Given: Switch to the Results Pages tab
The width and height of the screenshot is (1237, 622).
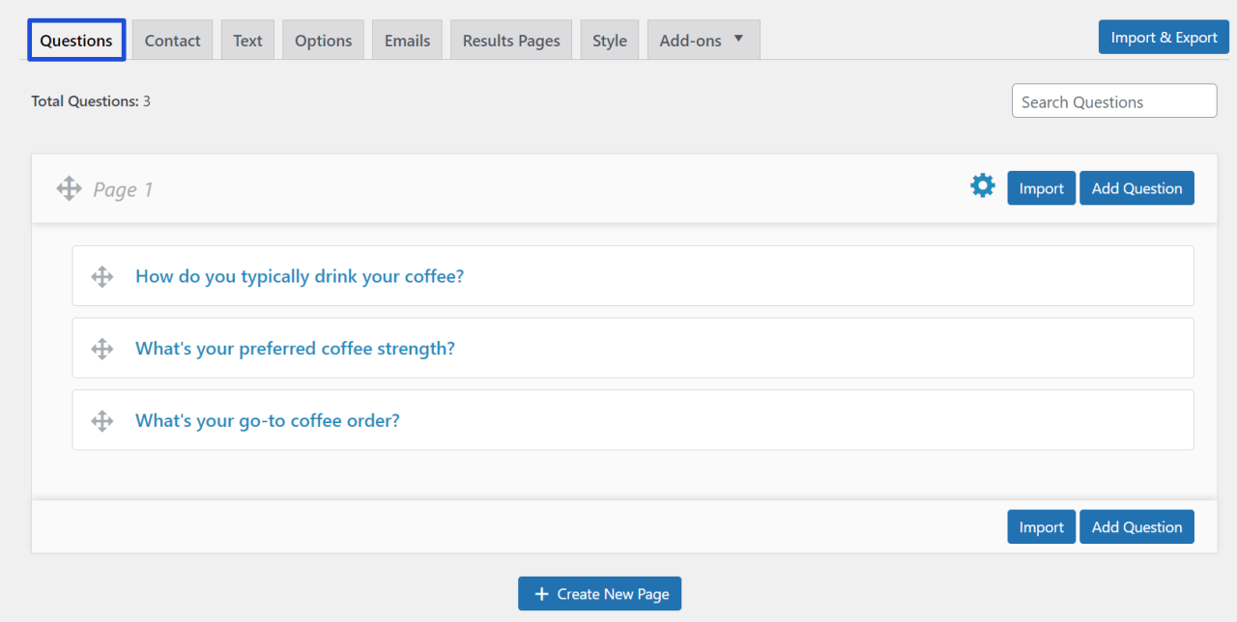Looking at the screenshot, I should point(511,41).
